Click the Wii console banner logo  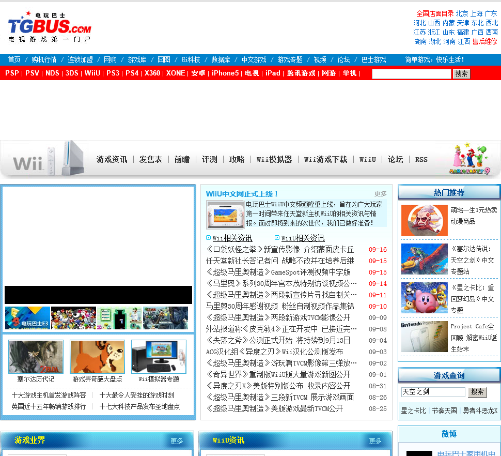pos(48,159)
